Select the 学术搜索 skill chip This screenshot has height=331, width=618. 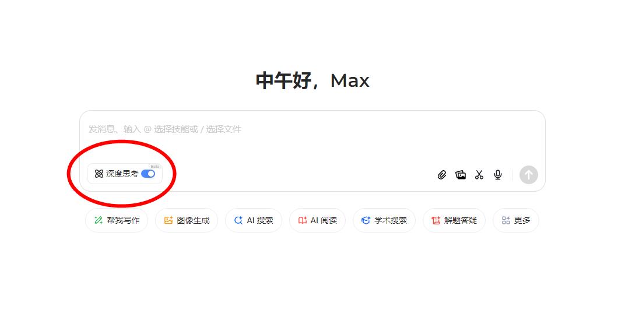point(384,220)
